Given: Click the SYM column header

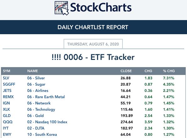Looking at the screenshot, I should [7, 71].
